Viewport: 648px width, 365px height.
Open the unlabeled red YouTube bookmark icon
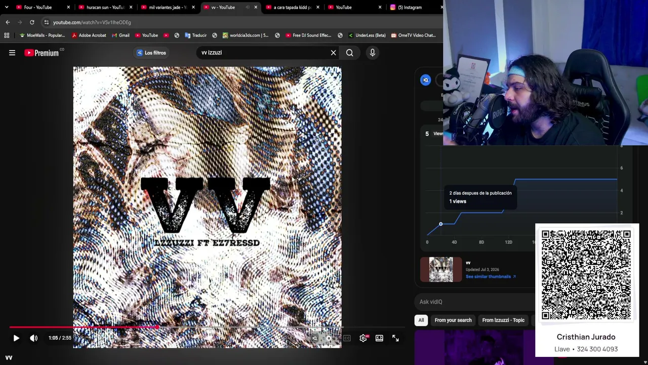166,35
